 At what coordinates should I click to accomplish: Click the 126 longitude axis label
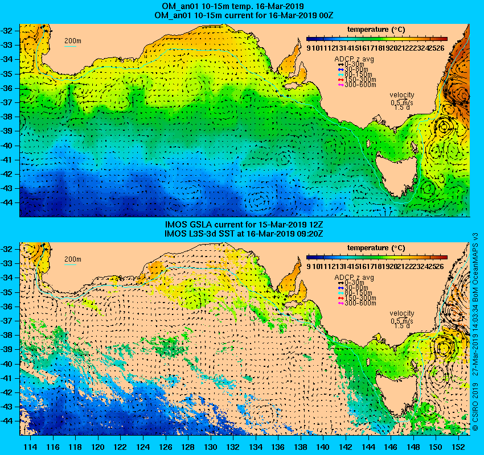[166, 447]
